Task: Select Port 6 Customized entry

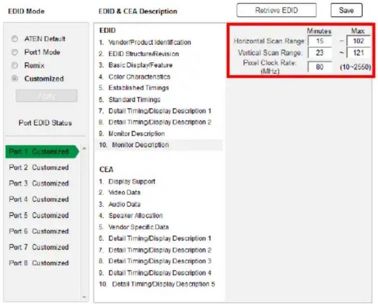Action: [39, 231]
